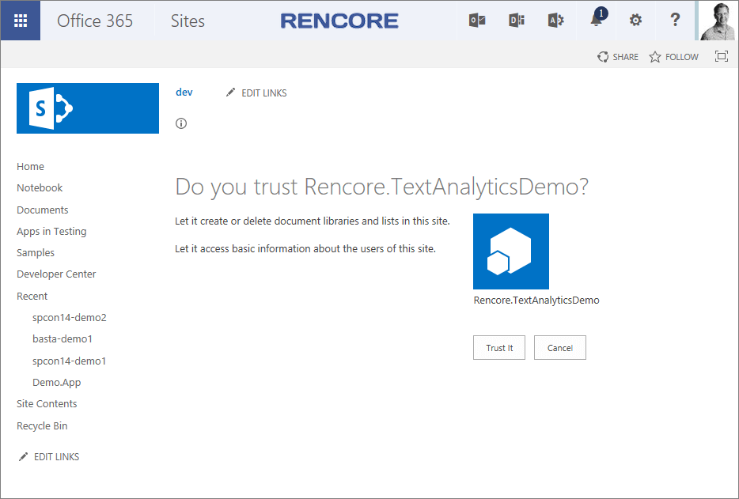739x499 pixels.
Task: Click the access basic information permission text
Action: click(305, 249)
